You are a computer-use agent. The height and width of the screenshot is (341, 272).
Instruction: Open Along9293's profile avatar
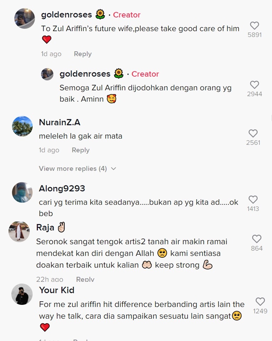[x=22, y=192]
